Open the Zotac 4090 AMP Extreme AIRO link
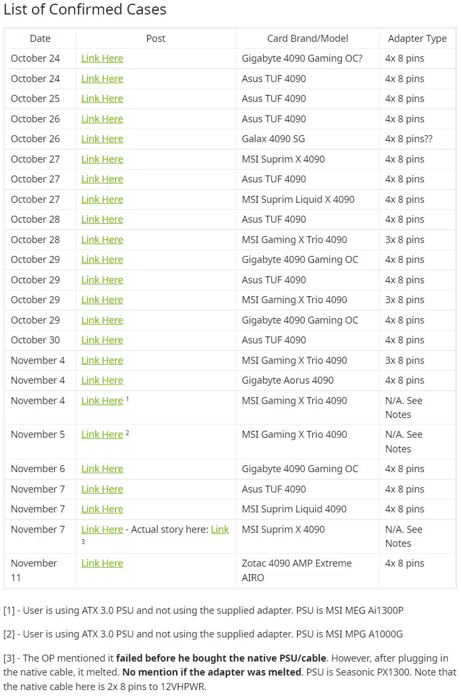This screenshot has height=697, width=461. click(x=102, y=563)
